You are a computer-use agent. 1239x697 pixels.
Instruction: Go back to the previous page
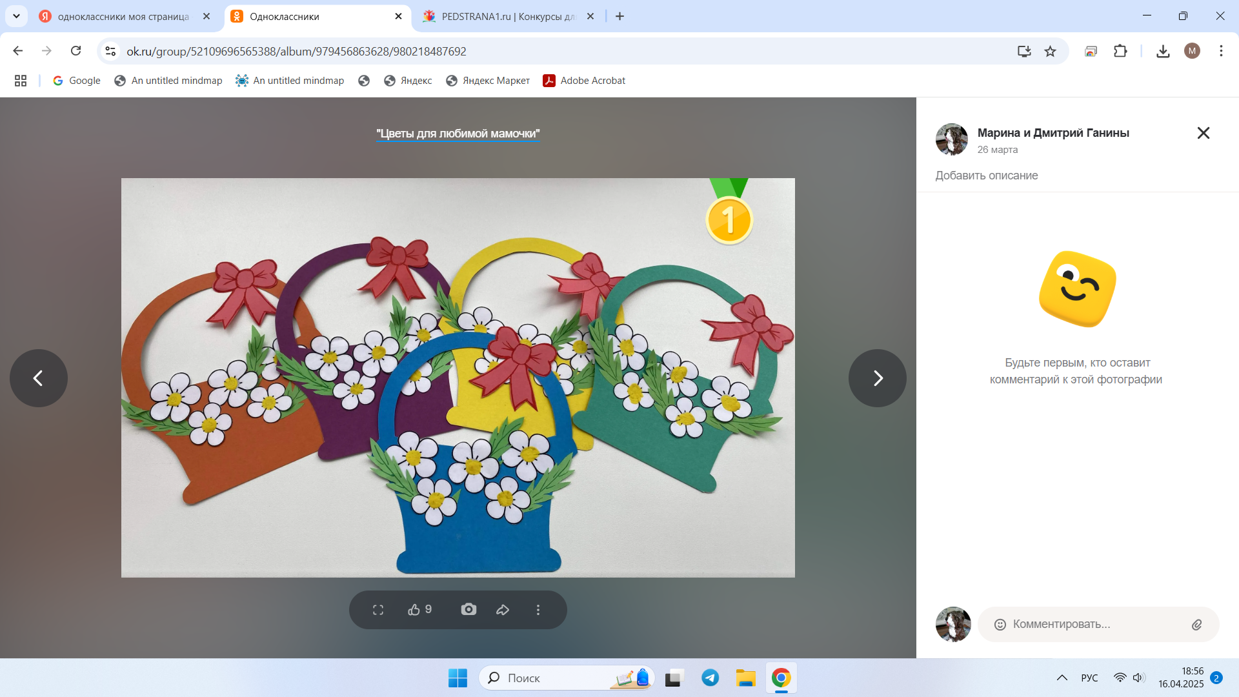coord(18,51)
